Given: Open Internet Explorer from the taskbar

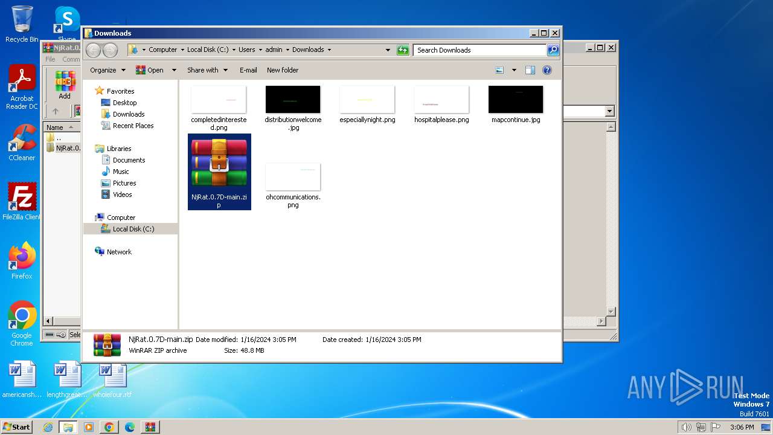Looking at the screenshot, I should tap(48, 427).
